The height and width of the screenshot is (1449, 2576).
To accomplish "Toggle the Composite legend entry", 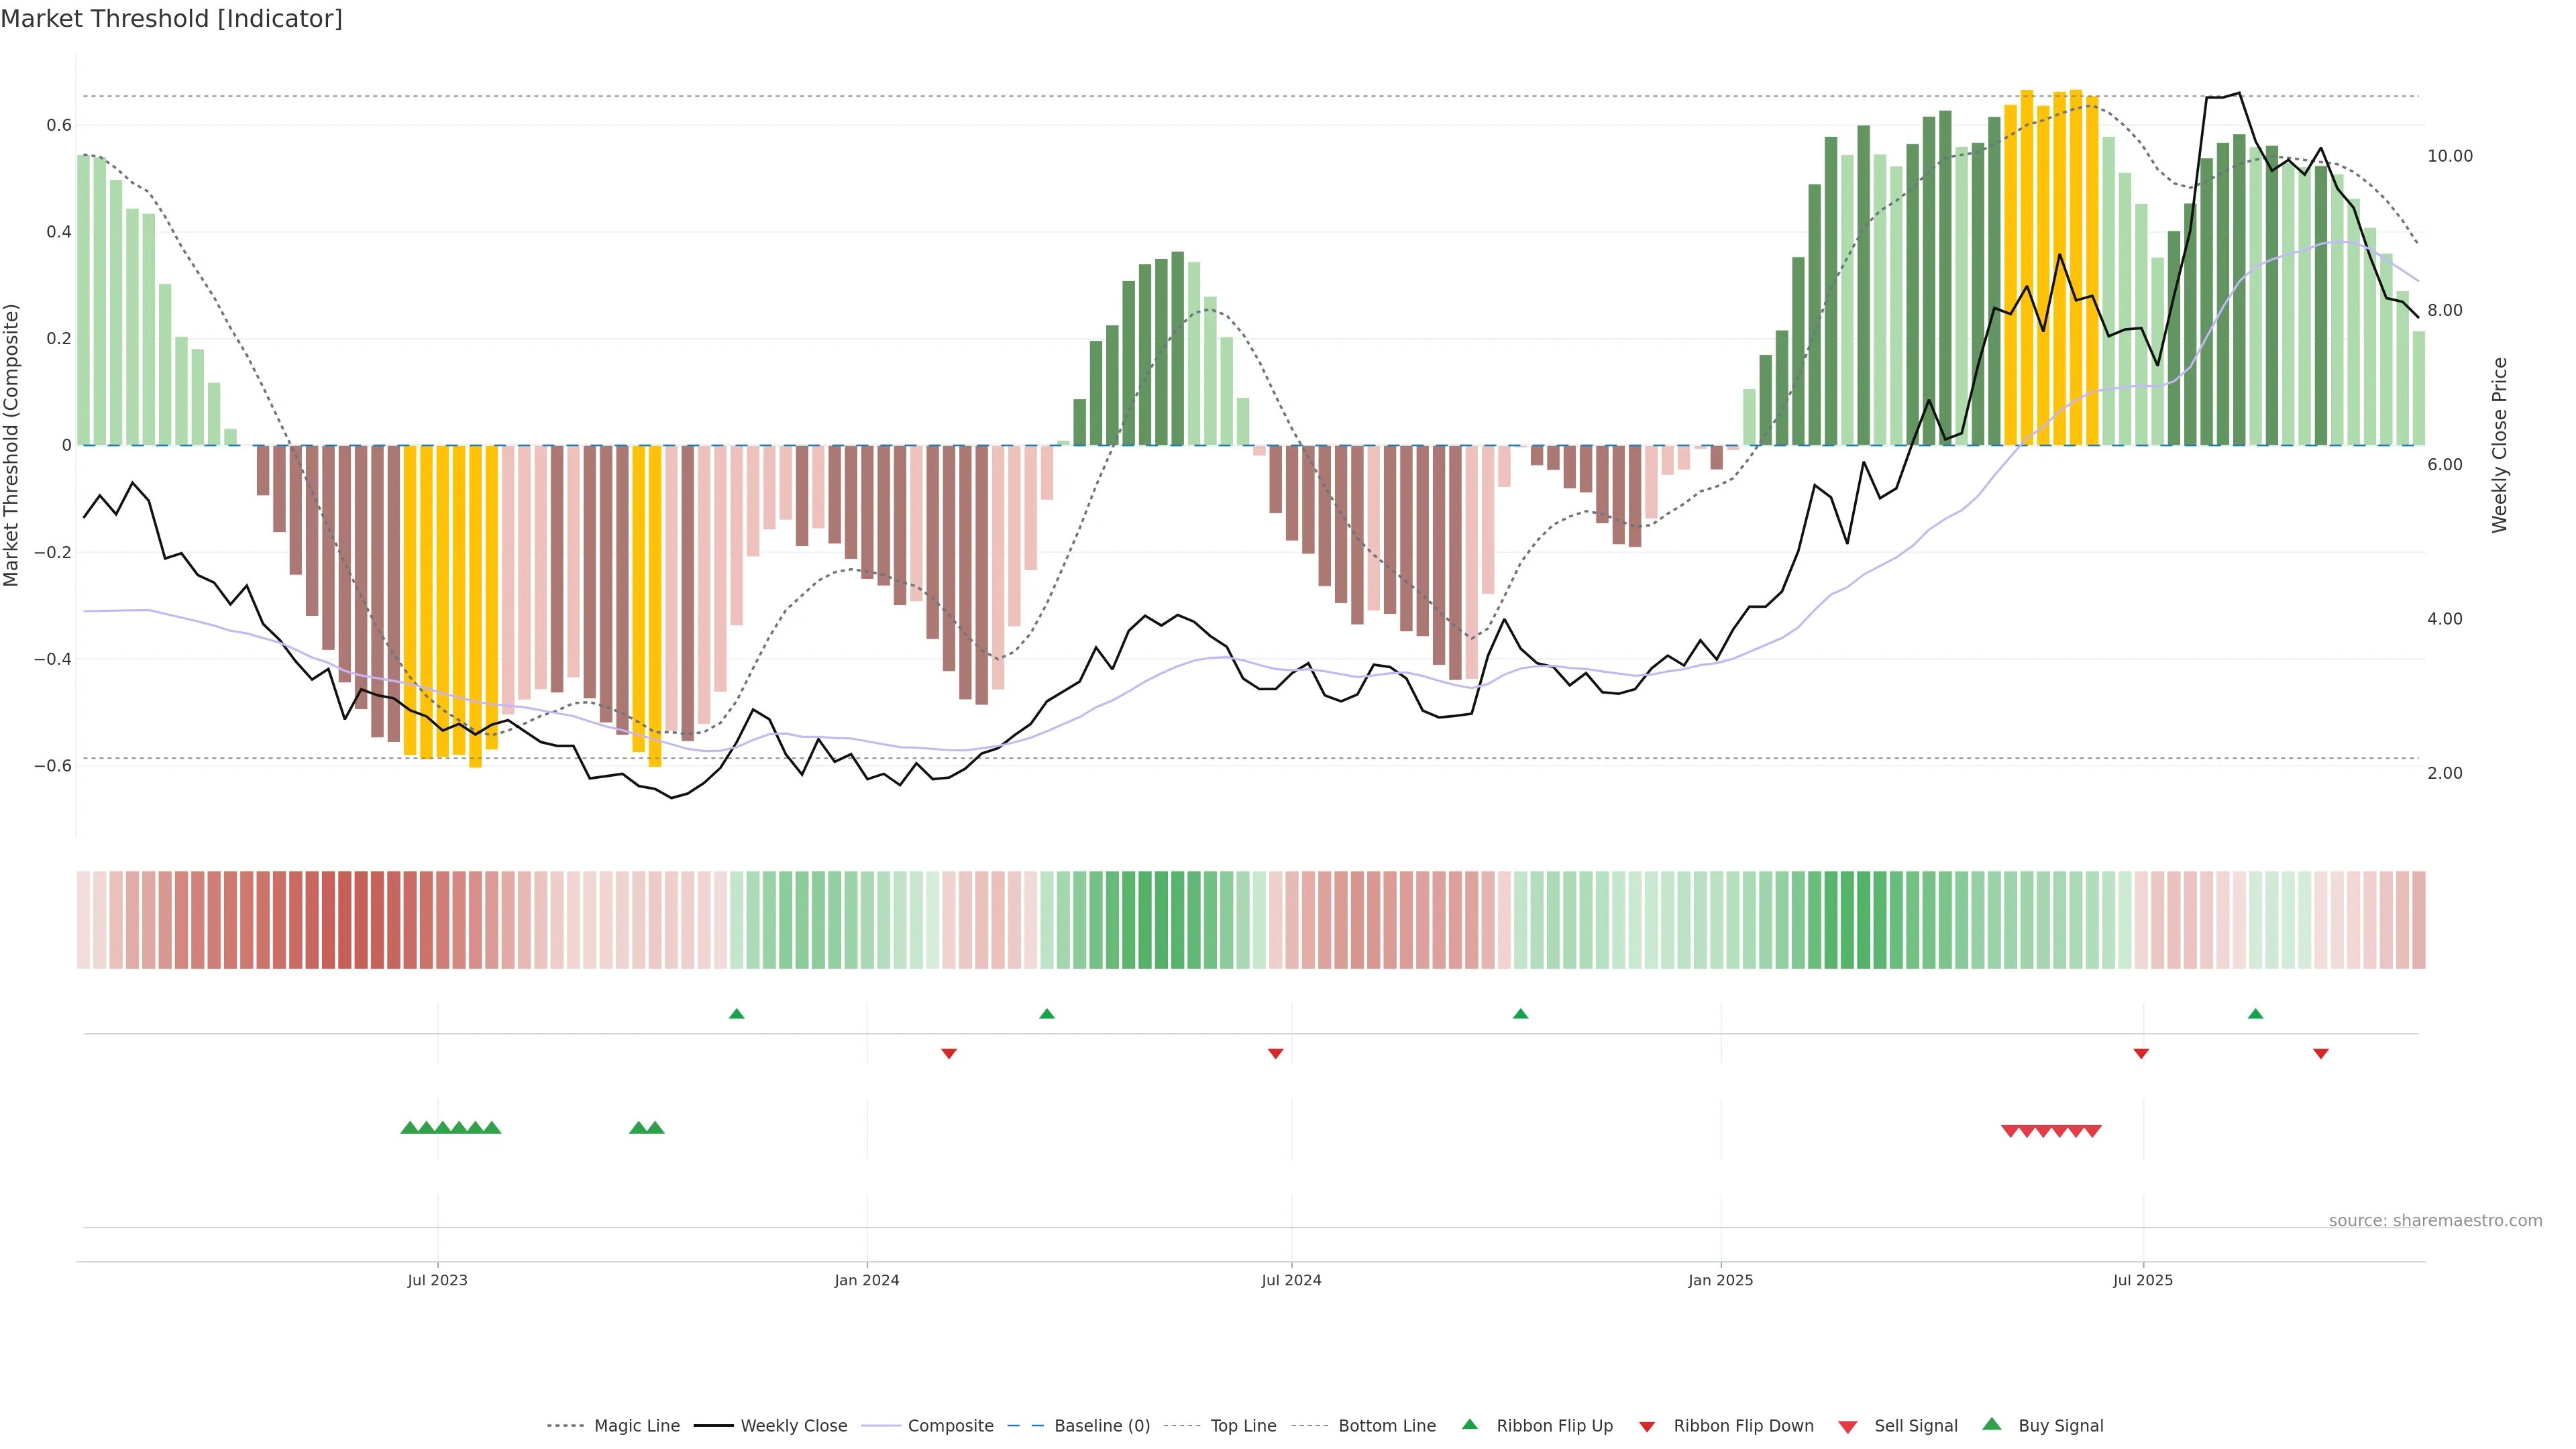I will [950, 1426].
